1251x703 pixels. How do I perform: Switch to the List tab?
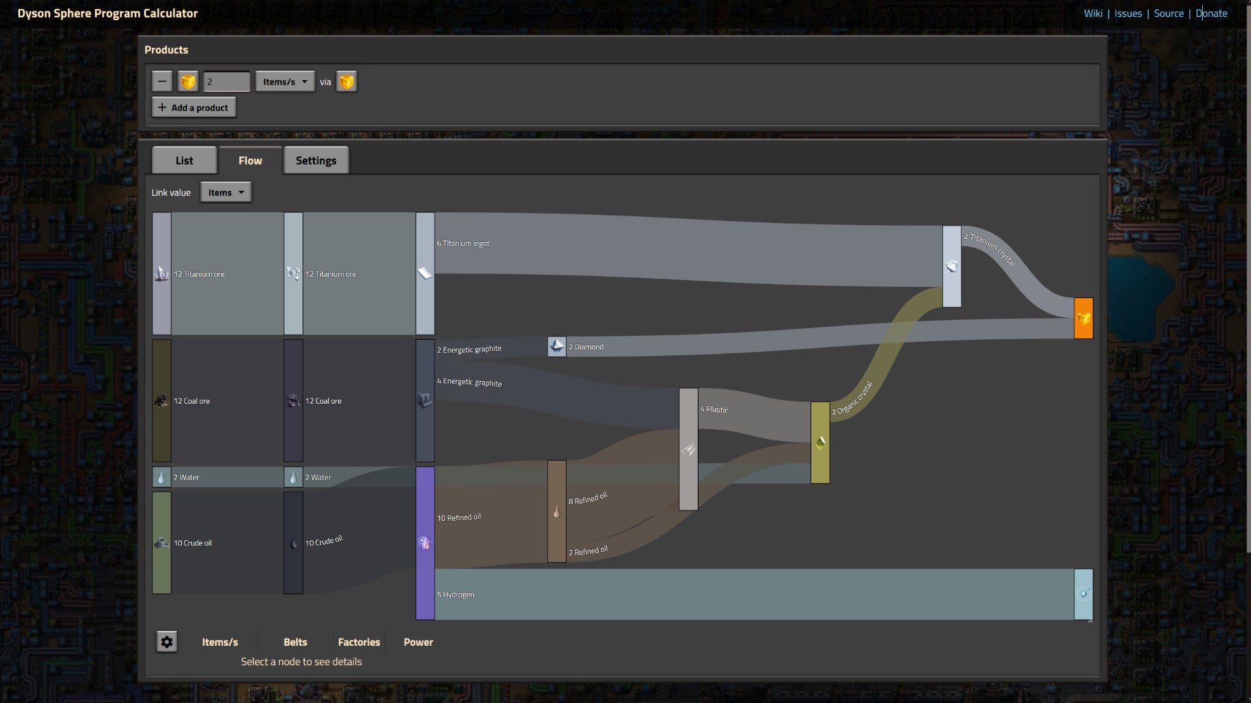[x=184, y=159]
